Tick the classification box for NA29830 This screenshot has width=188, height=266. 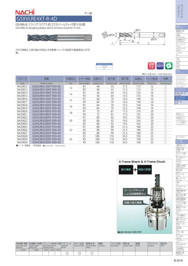click(x=165, y=142)
